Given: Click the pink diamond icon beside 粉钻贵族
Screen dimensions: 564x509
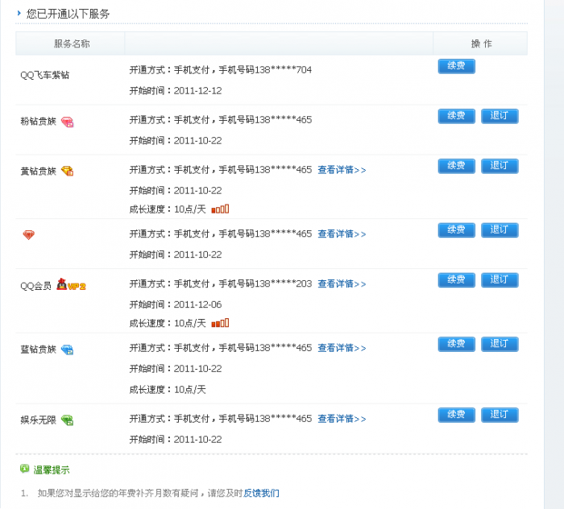Looking at the screenshot, I should pos(67,122).
